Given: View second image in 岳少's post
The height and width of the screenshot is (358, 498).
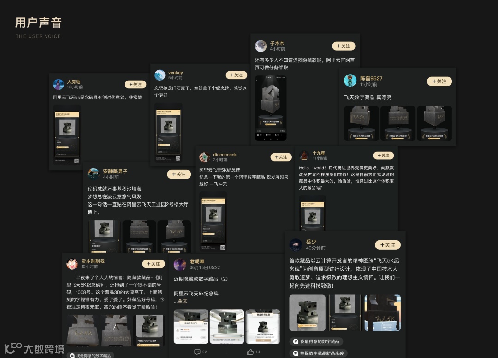Looking at the screenshot, I should tap(345, 313).
